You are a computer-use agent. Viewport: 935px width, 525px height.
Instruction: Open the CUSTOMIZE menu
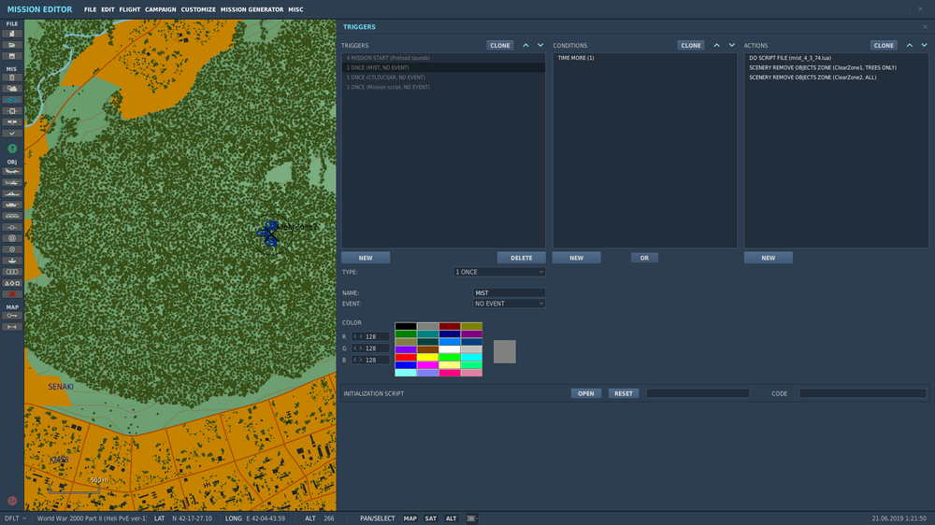pos(198,9)
